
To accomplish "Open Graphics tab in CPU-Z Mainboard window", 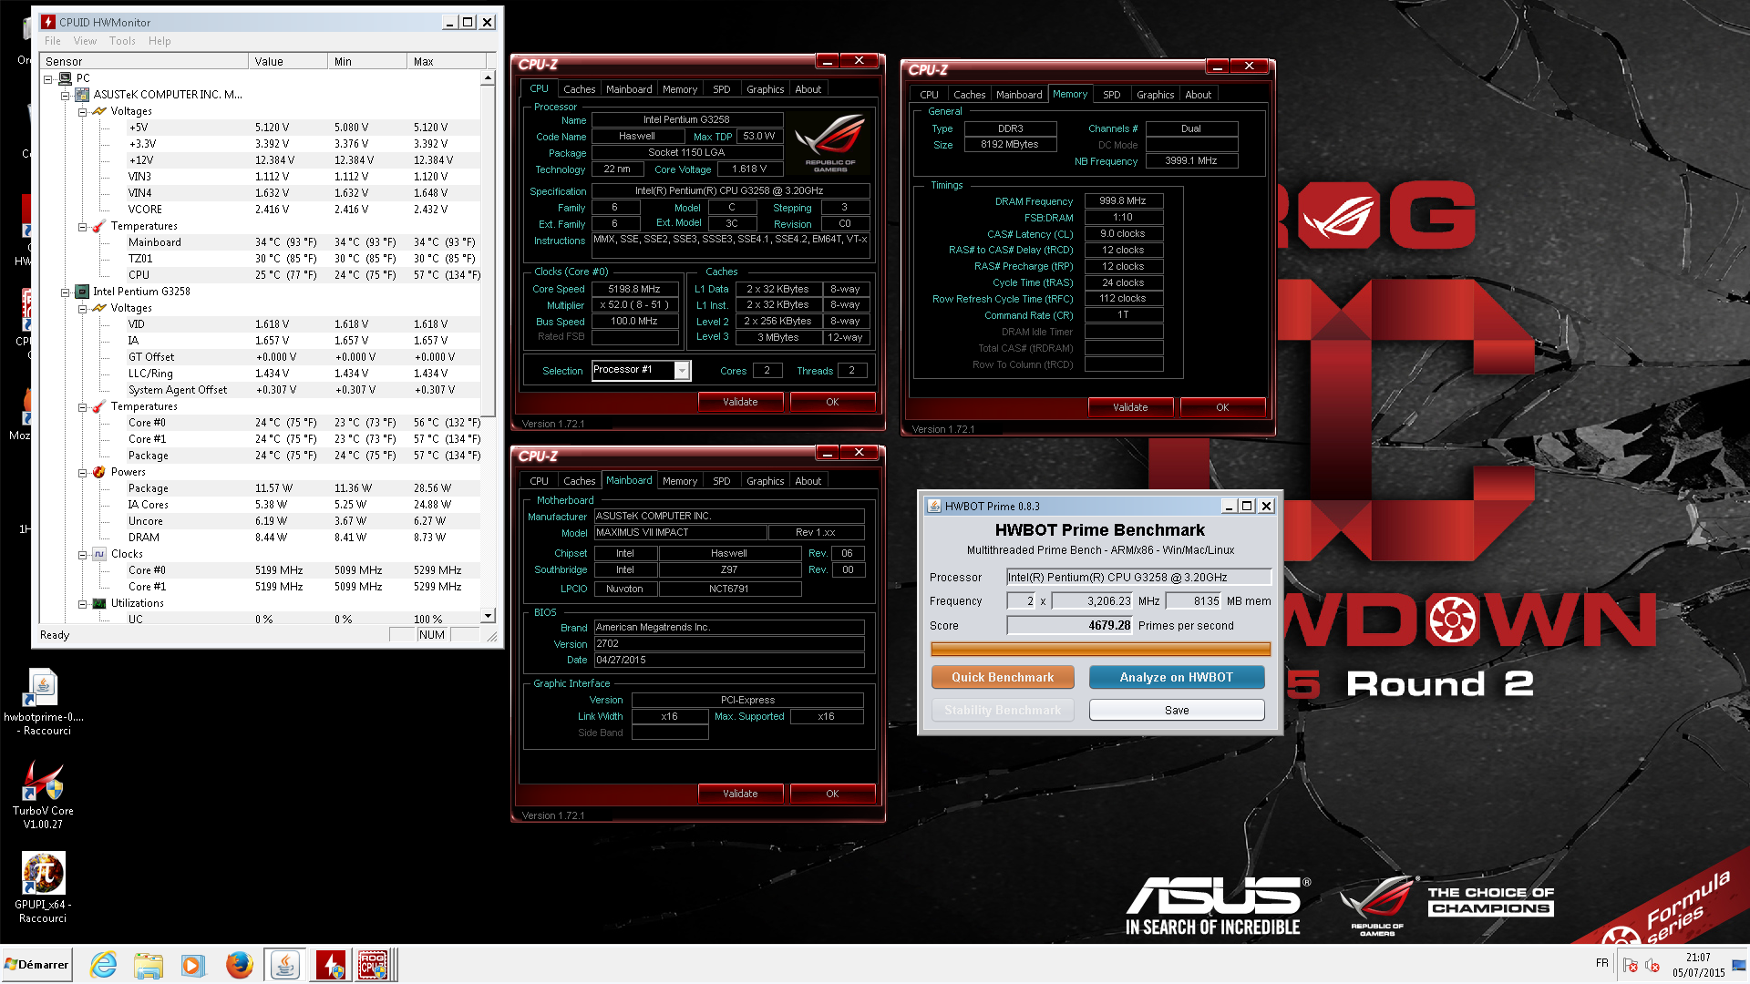I will click(765, 481).
